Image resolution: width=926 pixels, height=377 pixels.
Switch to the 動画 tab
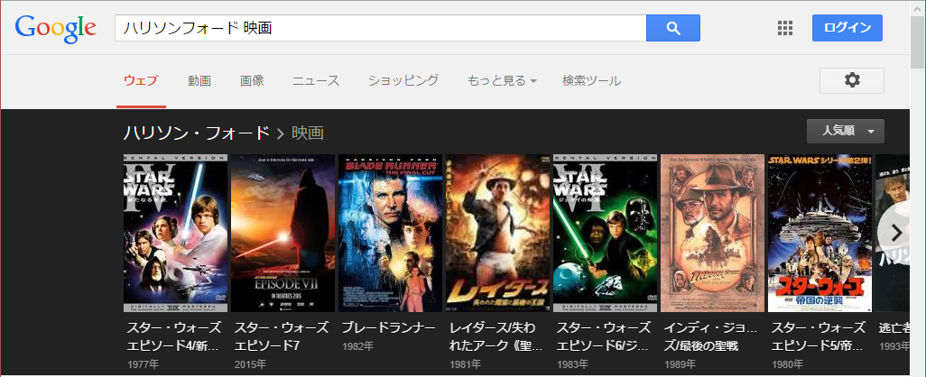(199, 81)
